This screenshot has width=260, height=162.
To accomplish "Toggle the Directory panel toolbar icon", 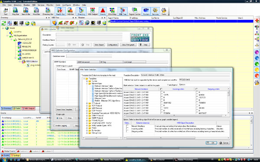I will point(81,11).
